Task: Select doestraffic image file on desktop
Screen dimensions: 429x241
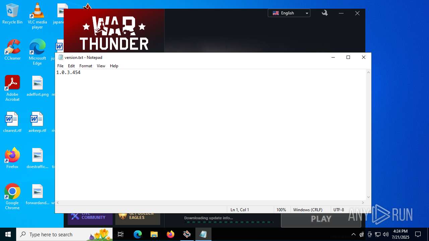Action: [x=38, y=158]
